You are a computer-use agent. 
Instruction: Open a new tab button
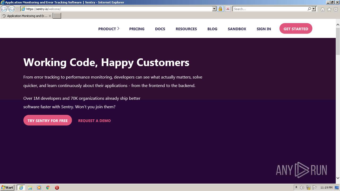[57, 16]
